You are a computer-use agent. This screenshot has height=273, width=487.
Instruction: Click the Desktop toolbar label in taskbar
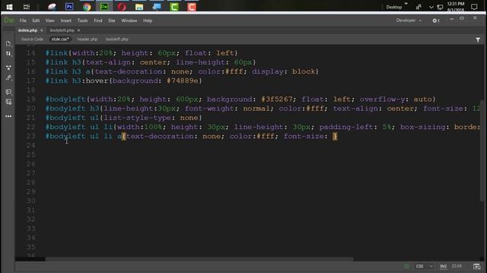pos(394,7)
